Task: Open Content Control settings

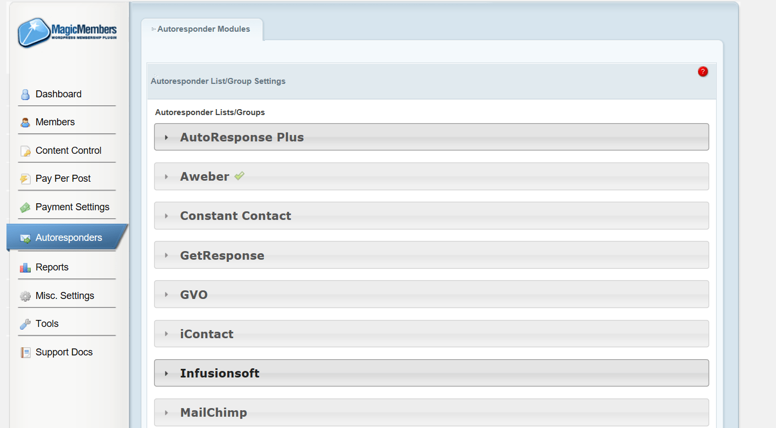Action: pyautogui.click(x=68, y=151)
